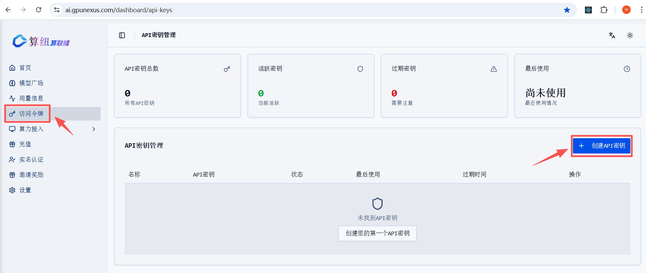646x273 pixels.
Task: Expand the 算力接入 submenu chevron
Action: click(94, 129)
